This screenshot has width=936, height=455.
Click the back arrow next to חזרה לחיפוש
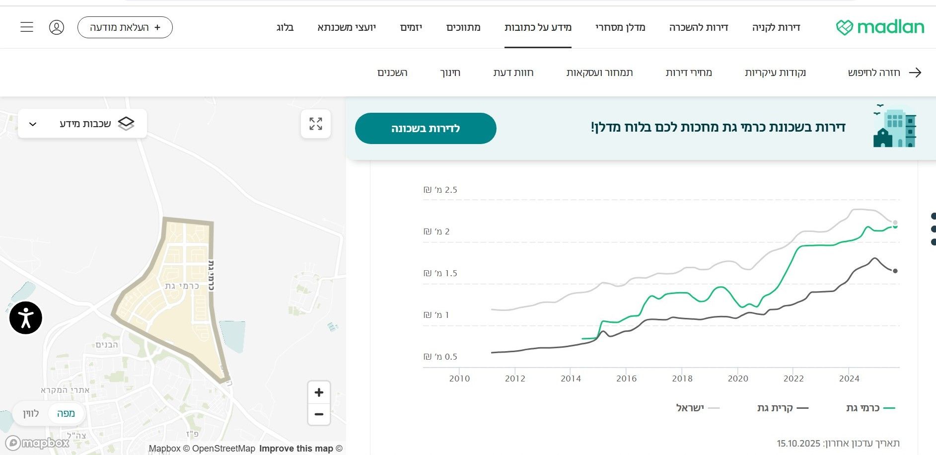pyautogui.click(x=915, y=73)
